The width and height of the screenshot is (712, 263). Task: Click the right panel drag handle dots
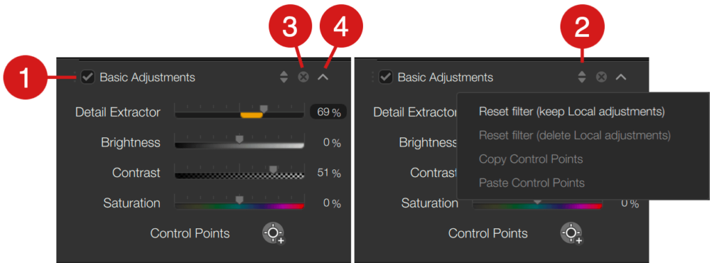point(373,78)
